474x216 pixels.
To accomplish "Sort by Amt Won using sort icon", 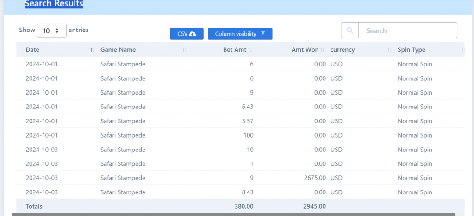I will point(323,50).
